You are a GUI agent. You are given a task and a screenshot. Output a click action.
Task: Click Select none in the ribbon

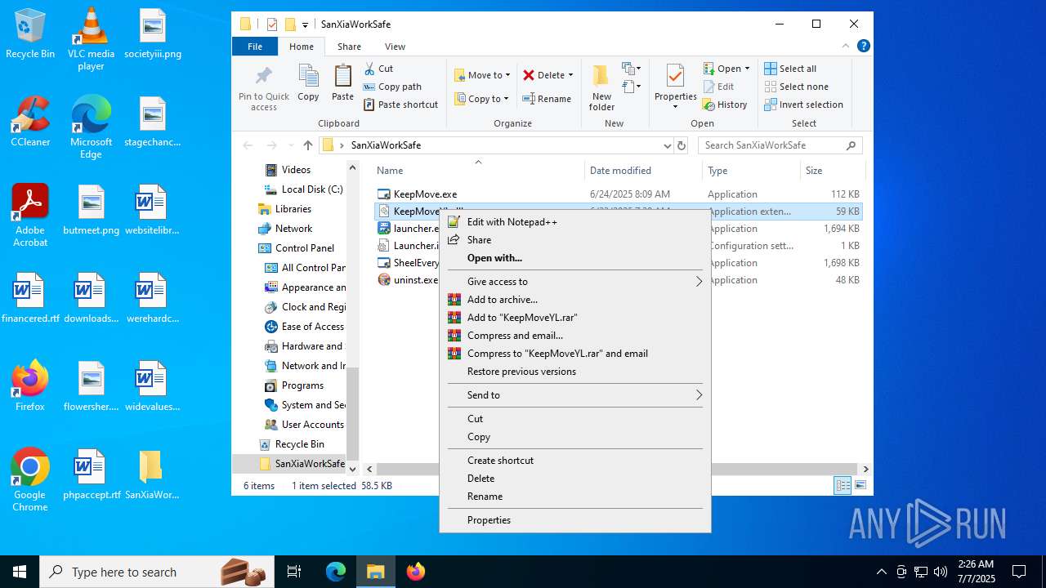click(x=797, y=87)
